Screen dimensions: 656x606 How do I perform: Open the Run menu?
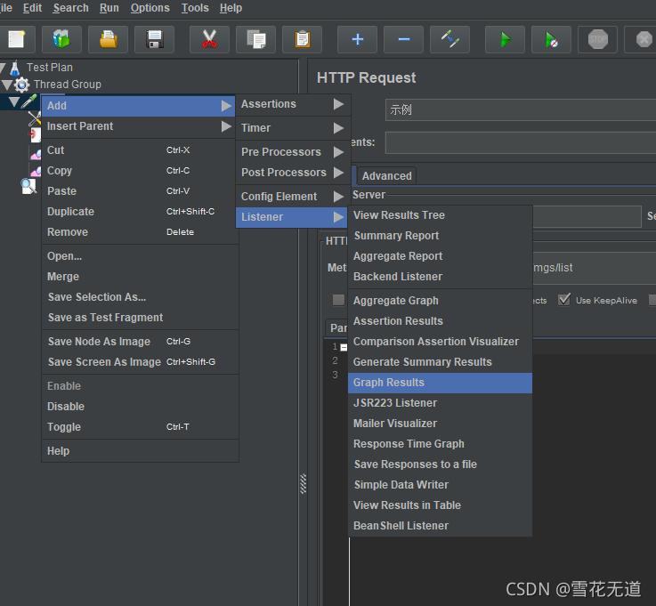[109, 8]
